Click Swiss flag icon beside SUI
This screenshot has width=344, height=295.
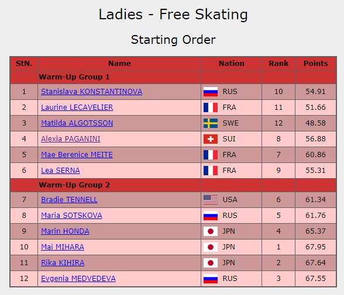click(x=211, y=139)
